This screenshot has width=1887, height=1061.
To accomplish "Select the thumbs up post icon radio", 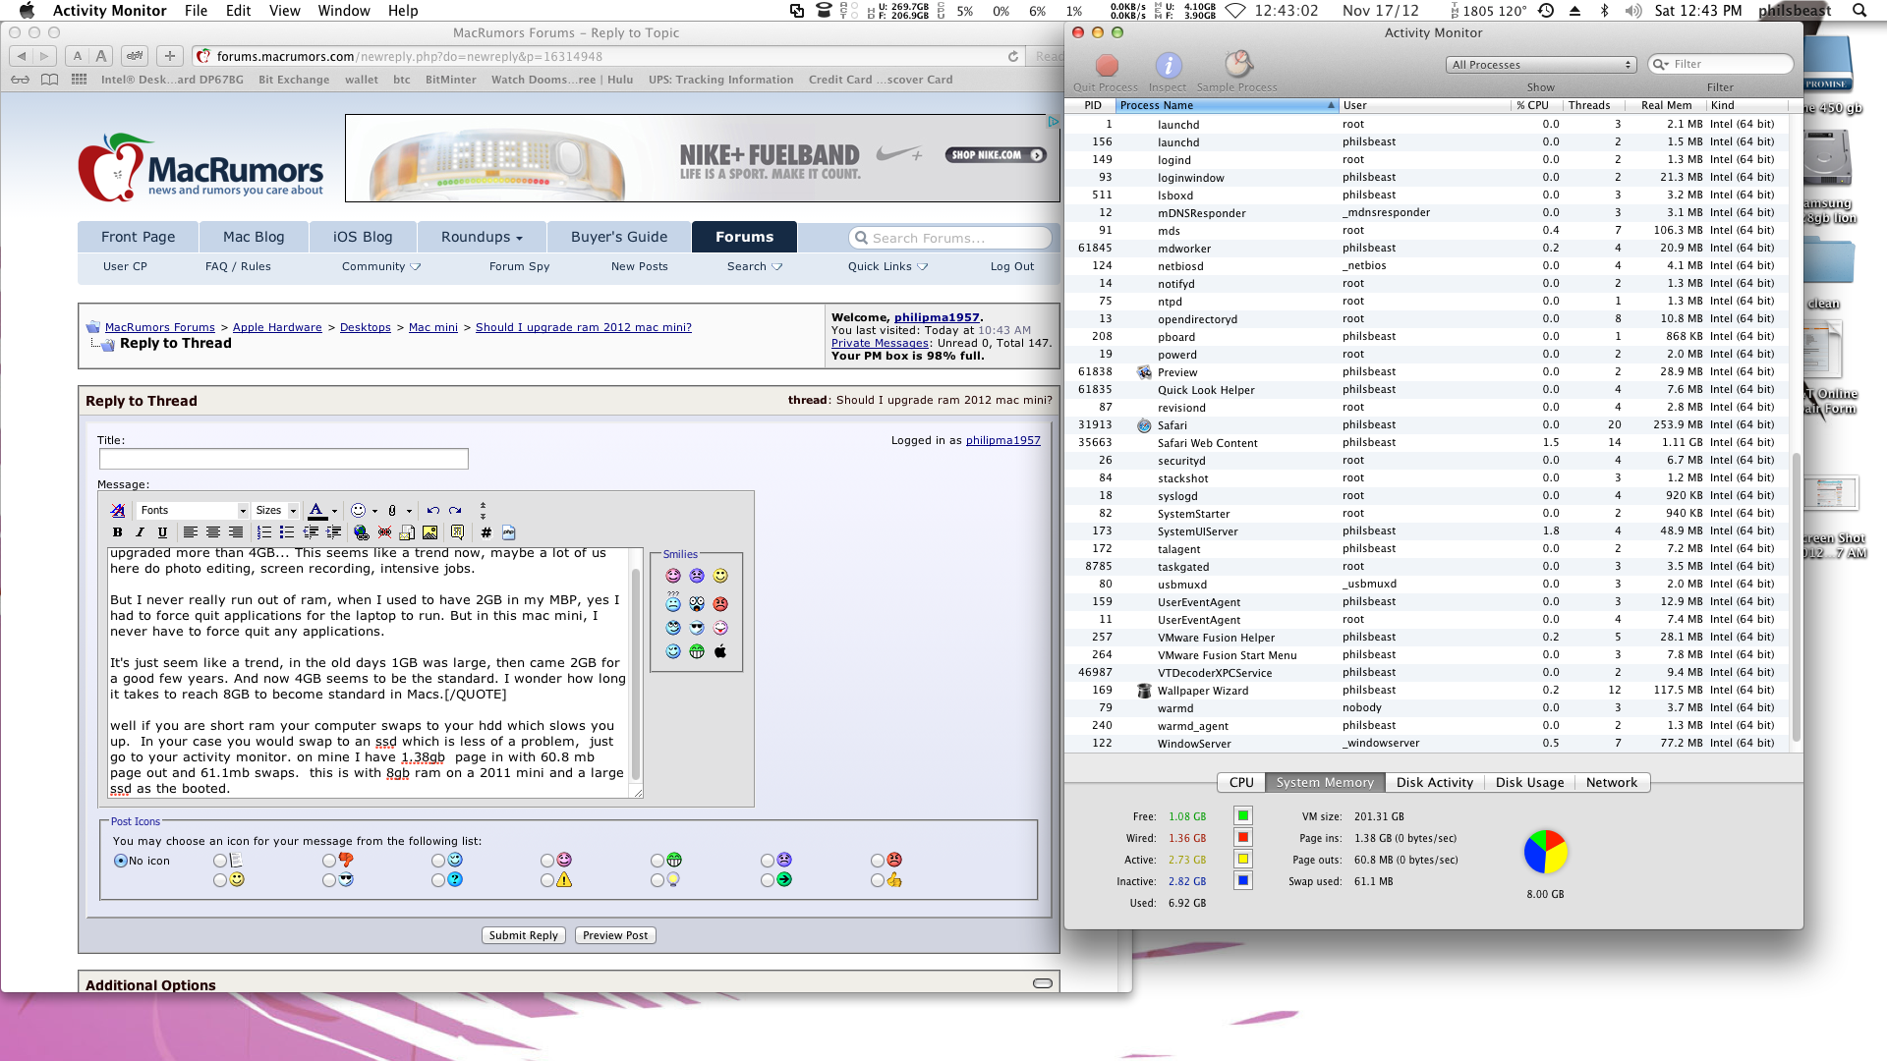I will pyautogui.click(x=877, y=881).
